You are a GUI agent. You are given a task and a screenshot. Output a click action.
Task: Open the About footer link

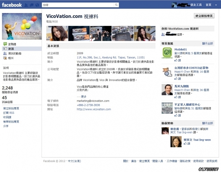coord(126,161)
